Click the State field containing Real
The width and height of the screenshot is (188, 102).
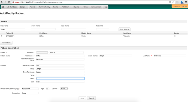[60, 82]
